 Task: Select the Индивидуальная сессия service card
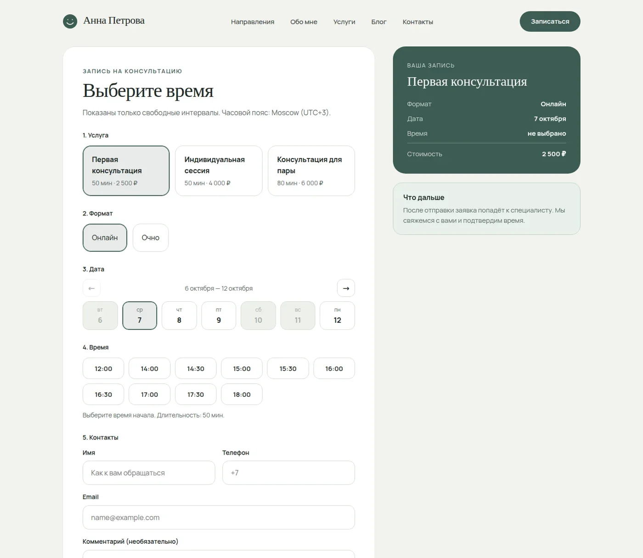pyautogui.click(x=219, y=171)
